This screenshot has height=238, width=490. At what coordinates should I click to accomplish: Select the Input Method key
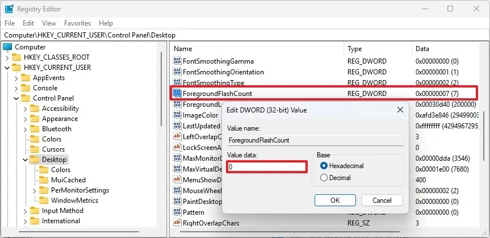[62, 211]
